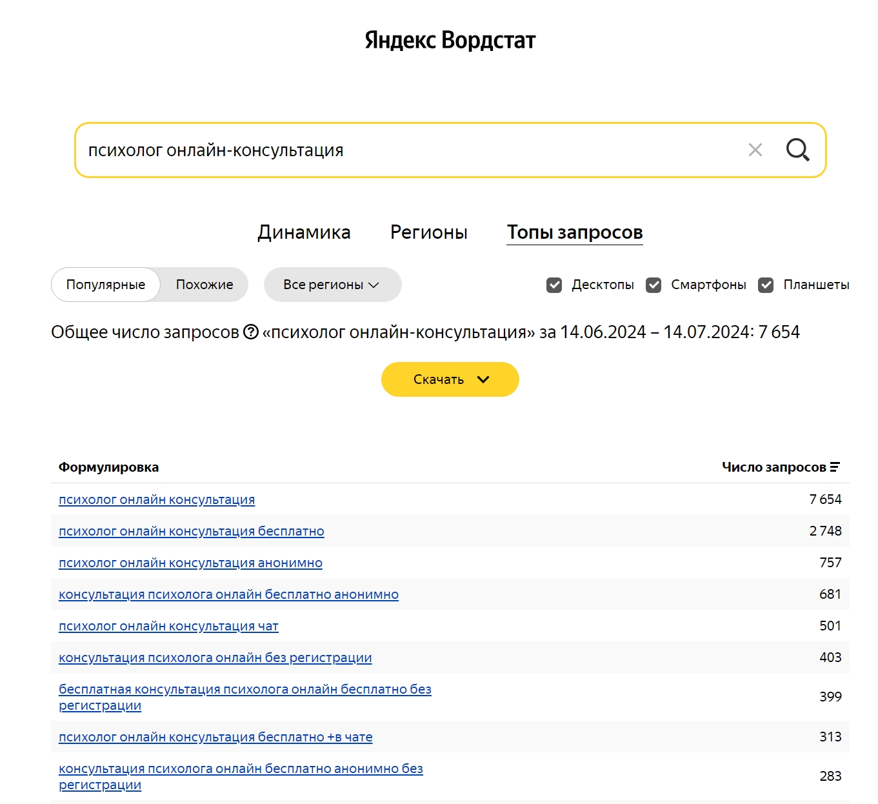The image size is (878, 804).
Task: Open link бесплатная консультация психолога онлайн бесплатно без регистрации
Action: [x=245, y=697]
